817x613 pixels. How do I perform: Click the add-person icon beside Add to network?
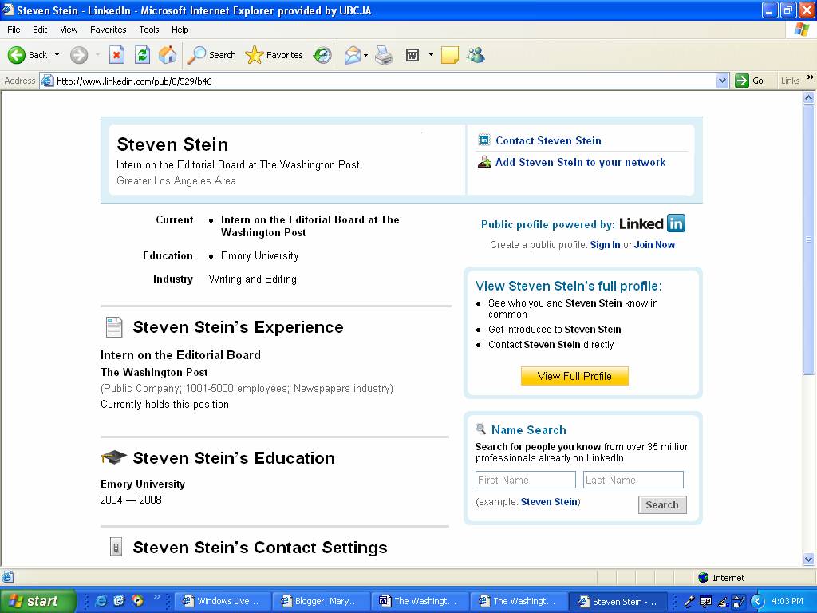tap(484, 162)
